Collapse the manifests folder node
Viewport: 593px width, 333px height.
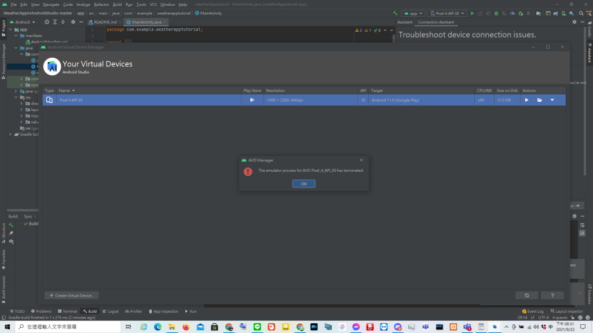click(x=16, y=35)
